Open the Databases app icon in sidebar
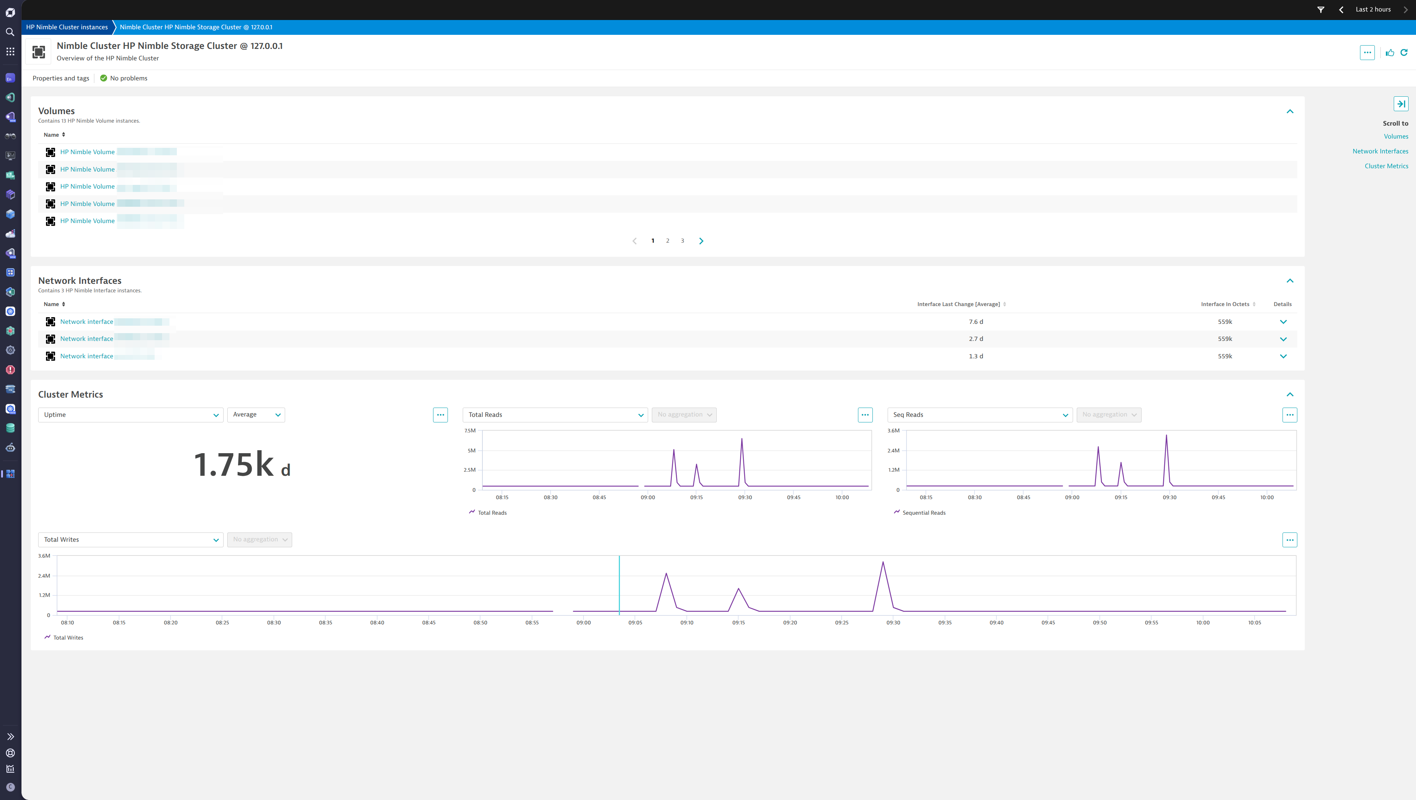 (10, 428)
